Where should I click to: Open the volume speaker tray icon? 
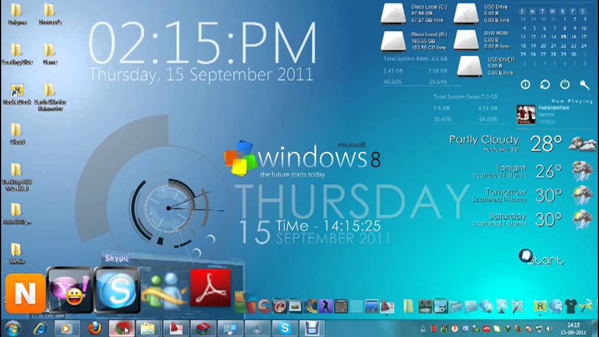click(549, 329)
